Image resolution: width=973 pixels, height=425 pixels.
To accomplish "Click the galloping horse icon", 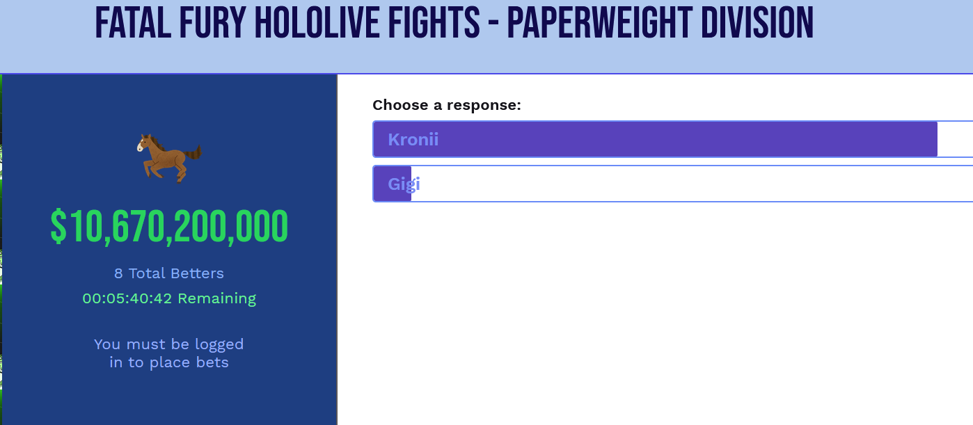I will tap(169, 157).
